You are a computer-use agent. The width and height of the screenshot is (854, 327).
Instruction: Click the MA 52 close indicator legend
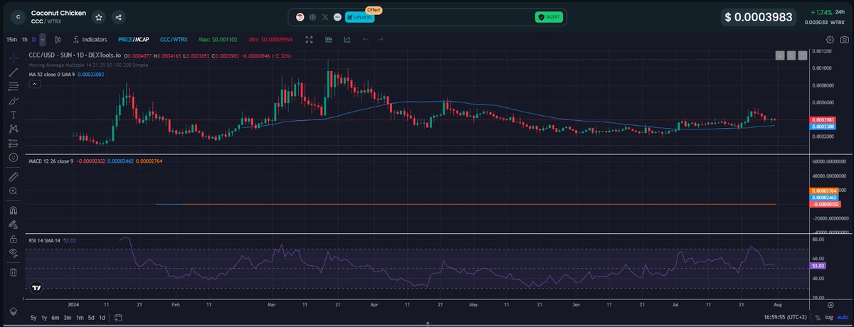tap(51, 74)
